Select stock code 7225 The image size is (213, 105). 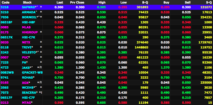[5, 62]
